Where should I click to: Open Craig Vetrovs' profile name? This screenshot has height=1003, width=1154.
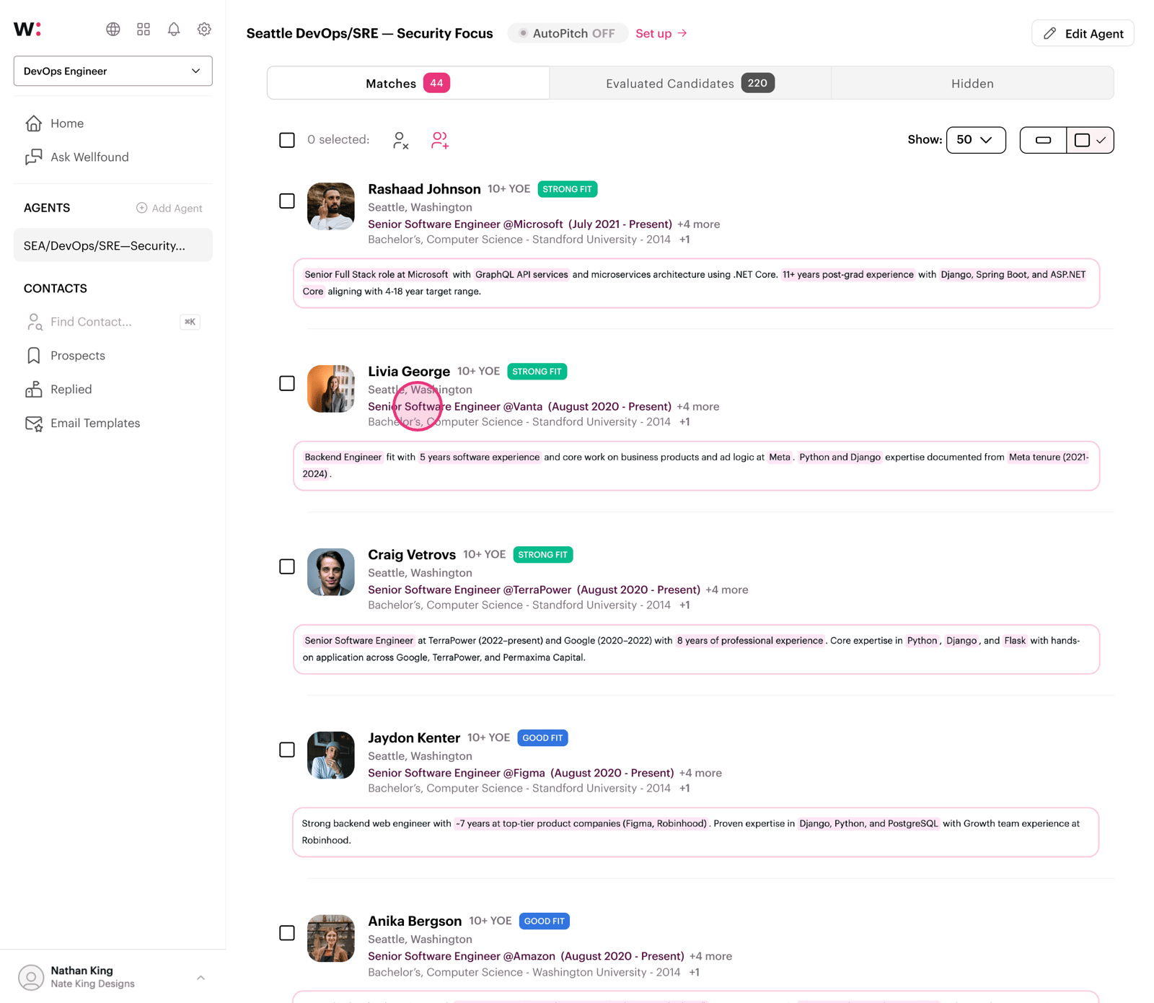(412, 555)
